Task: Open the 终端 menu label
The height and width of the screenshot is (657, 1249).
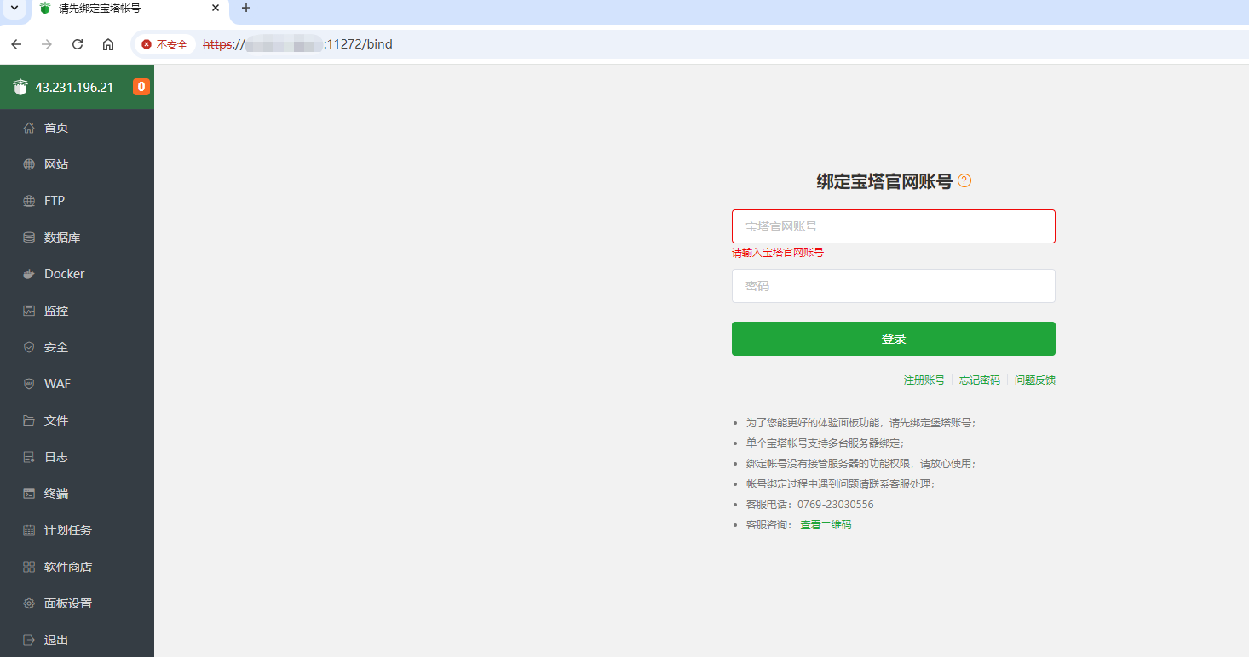Action: (x=56, y=494)
